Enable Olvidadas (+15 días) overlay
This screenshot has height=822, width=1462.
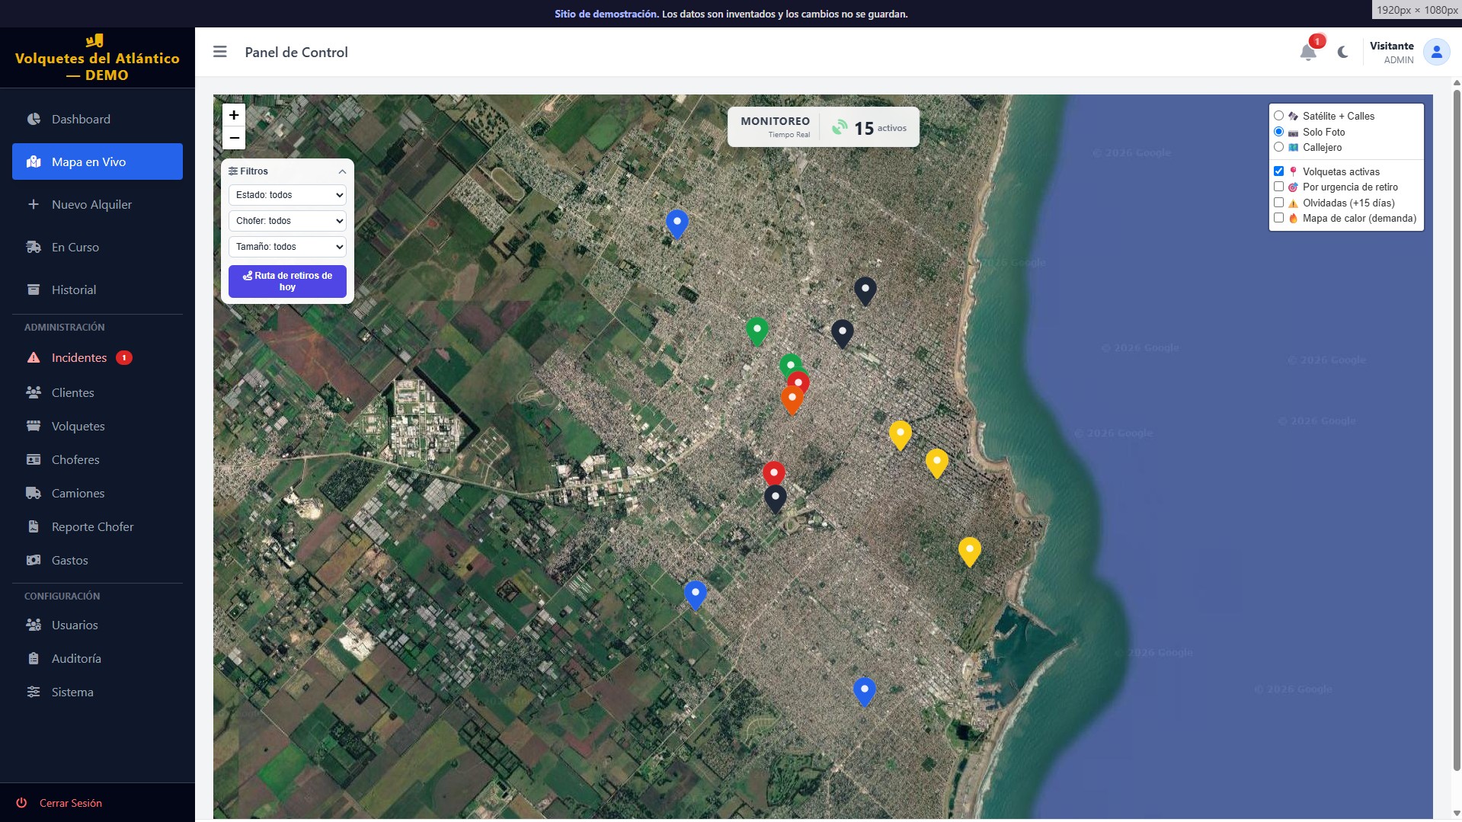point(1278,203)
